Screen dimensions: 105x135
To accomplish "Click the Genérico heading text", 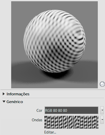I will coord(15,102).
